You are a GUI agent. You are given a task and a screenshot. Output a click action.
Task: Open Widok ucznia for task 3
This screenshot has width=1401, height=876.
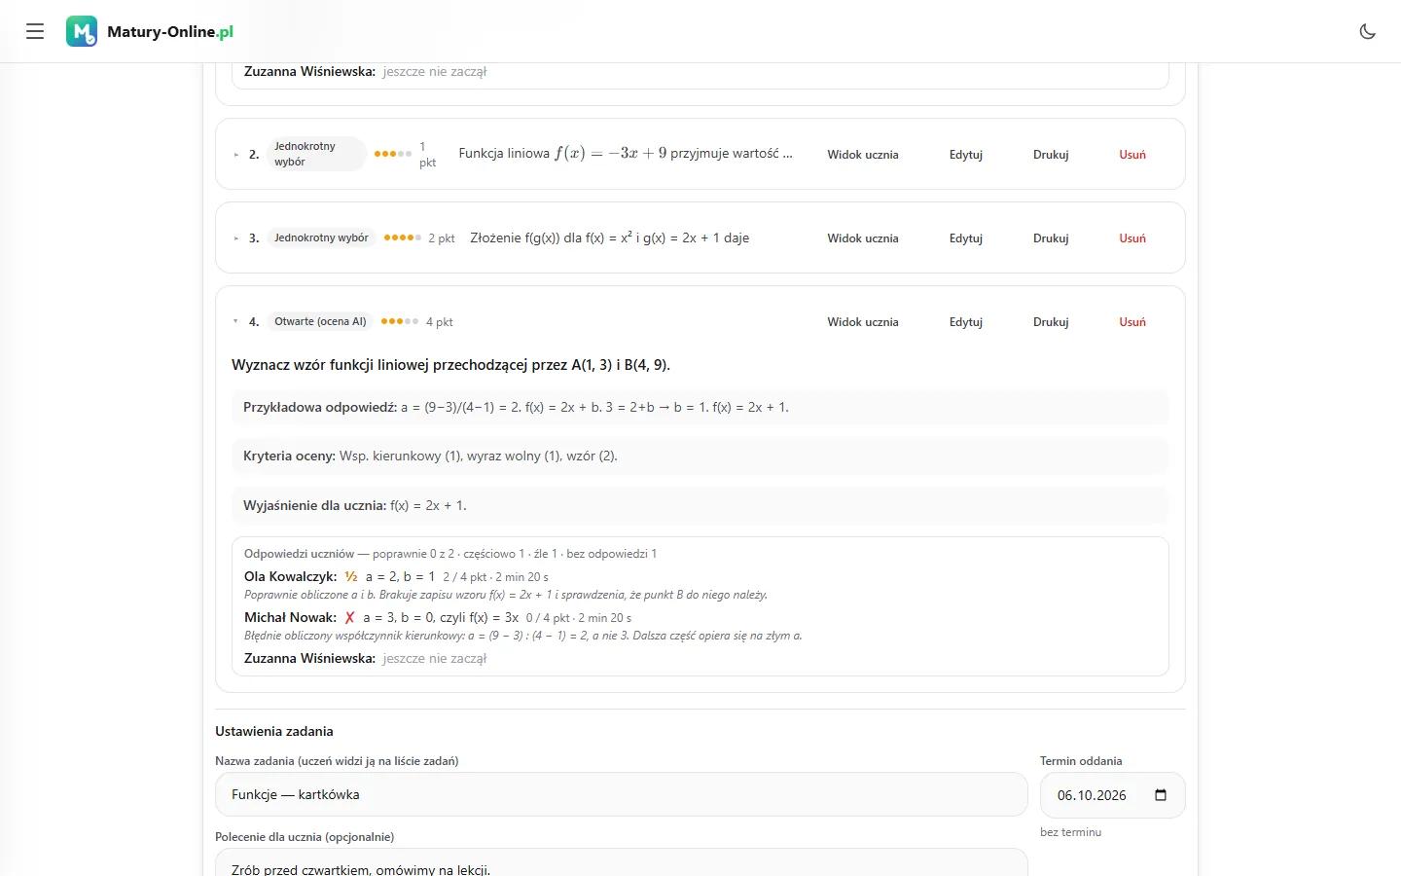(863, 238)
